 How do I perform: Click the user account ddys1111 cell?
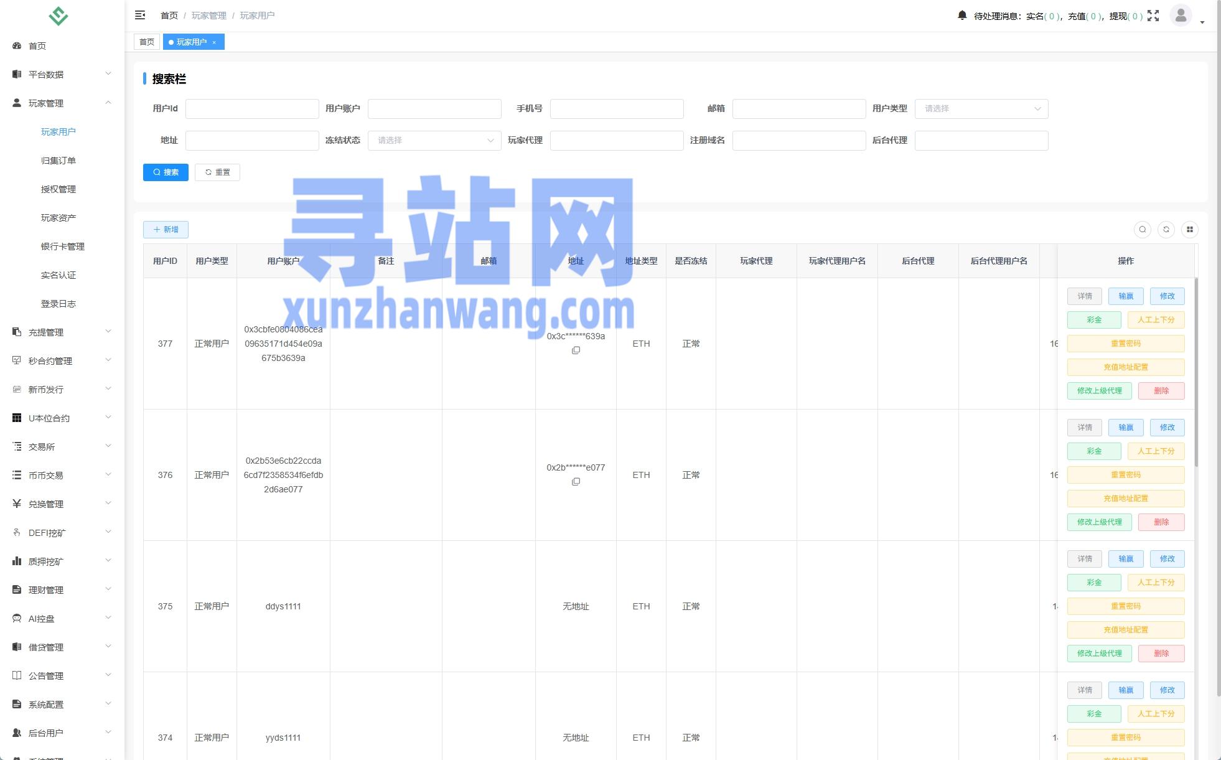(x=283, y=606)
